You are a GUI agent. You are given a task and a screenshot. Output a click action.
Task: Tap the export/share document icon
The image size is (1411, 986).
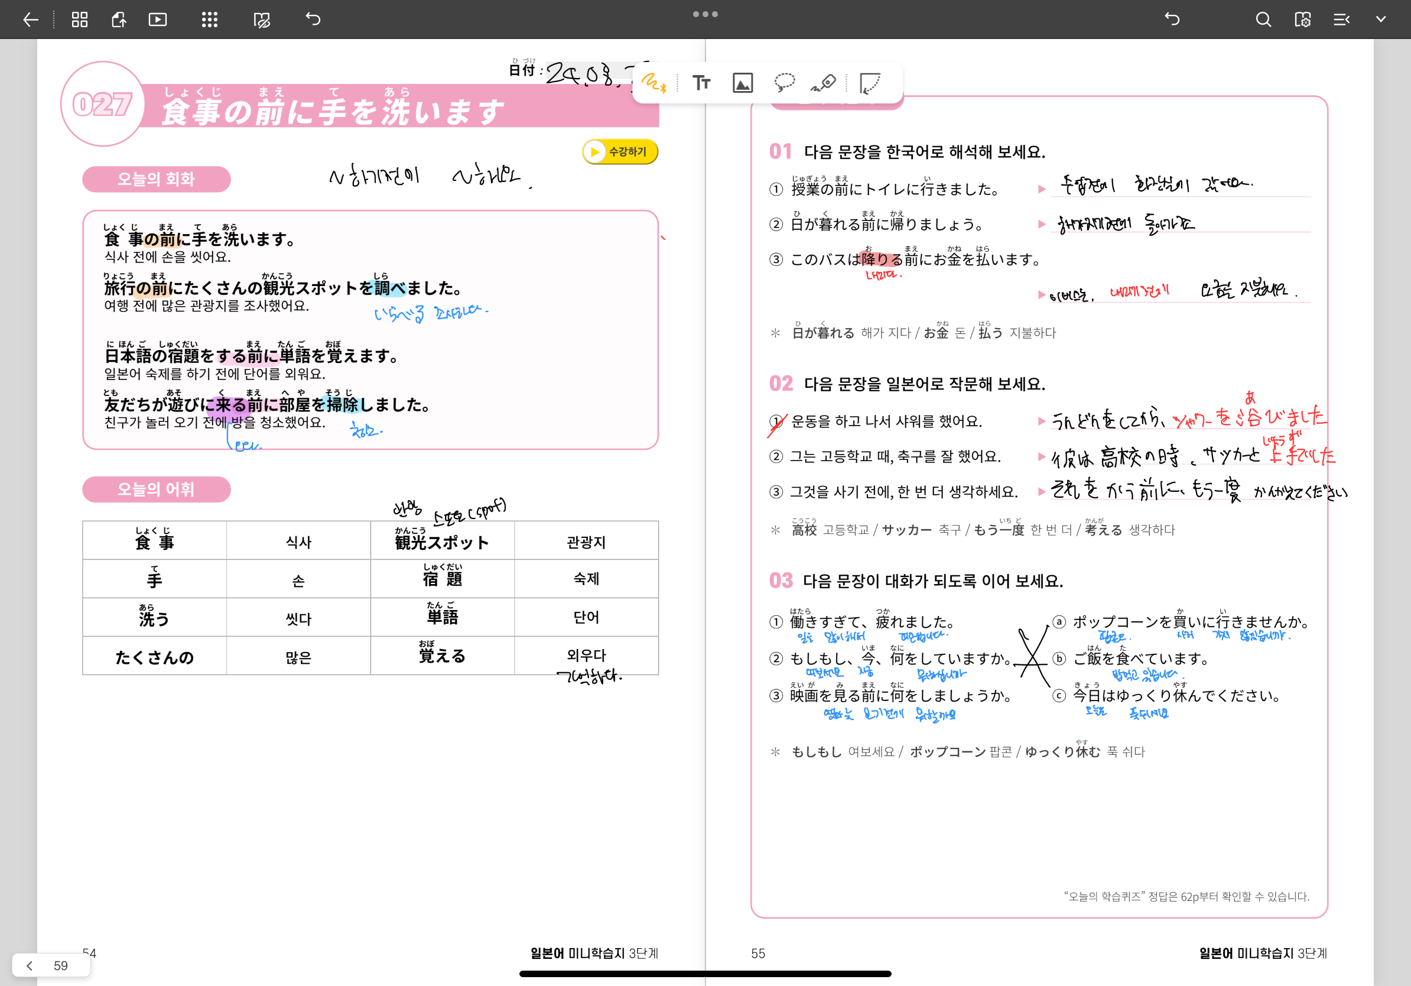(x=119, y=20)
